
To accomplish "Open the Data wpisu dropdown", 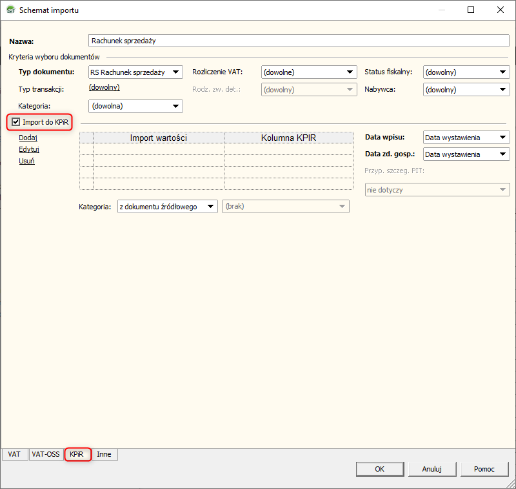I will pos(466,138).
